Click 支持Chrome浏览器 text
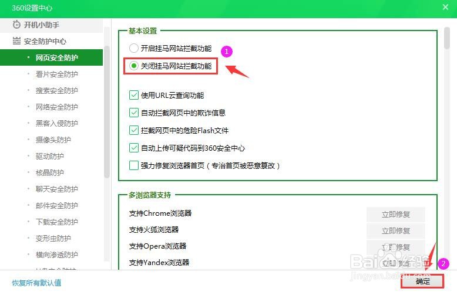Image resolution: width=457 pixels, height=292 pixels. (x=160, y=213)
